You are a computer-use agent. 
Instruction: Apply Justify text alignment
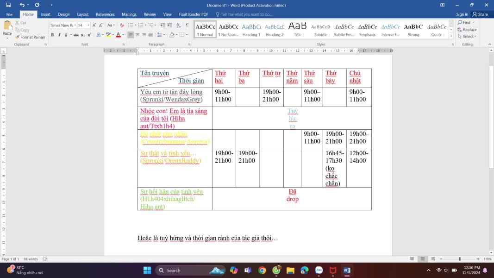pyautogui.click(x=151, y=35)
